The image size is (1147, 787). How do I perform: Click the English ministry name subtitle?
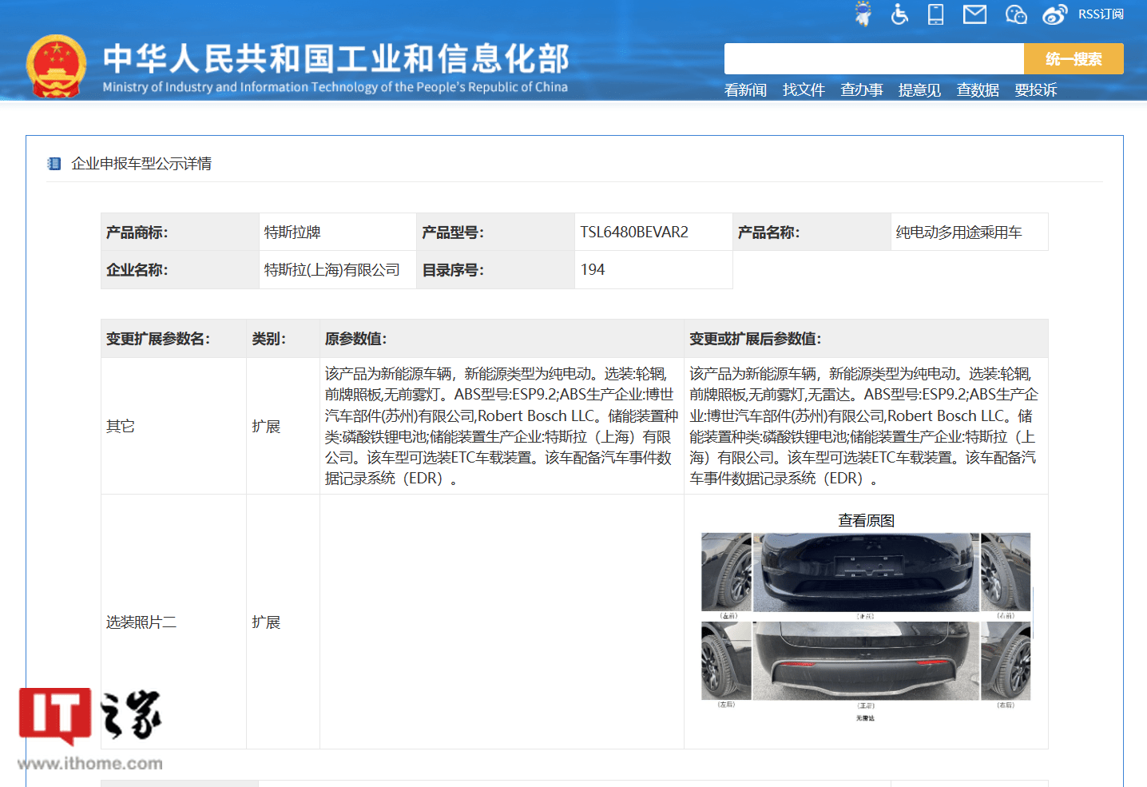coord(335,87)
